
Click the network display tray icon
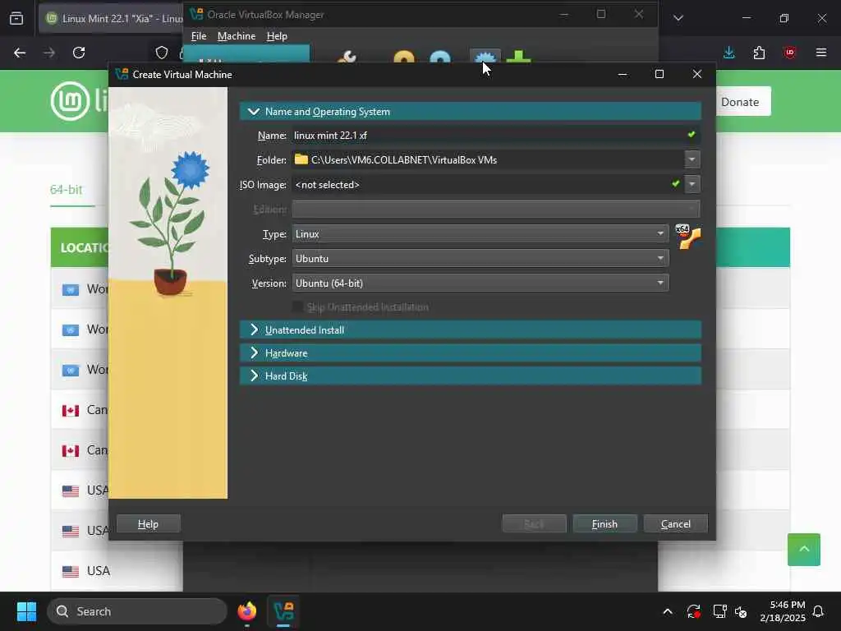click(719, 611)
